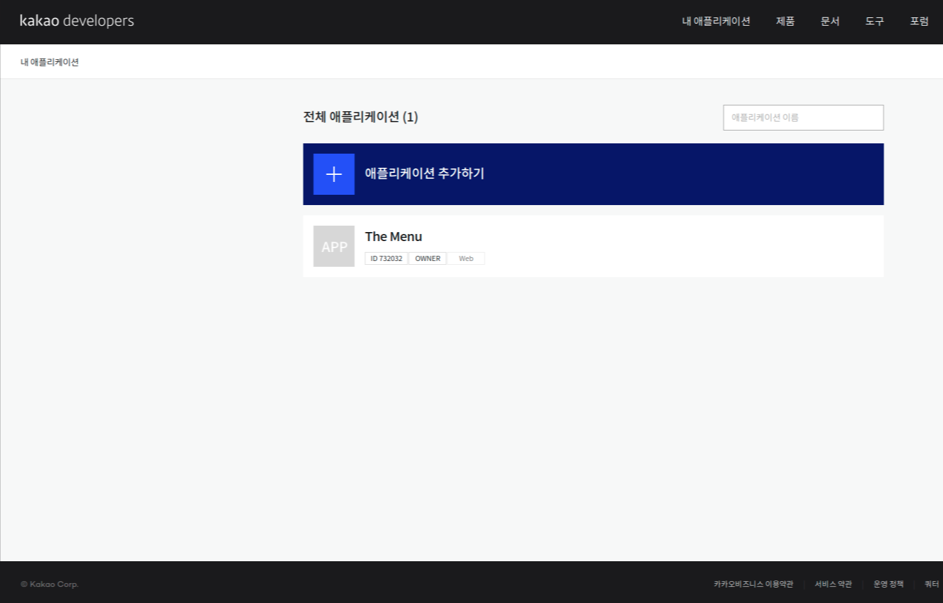Viewport: 943px width, 603px height.
Task: Click the © Kakao Corp. footer text
Action: click(49, 584)
